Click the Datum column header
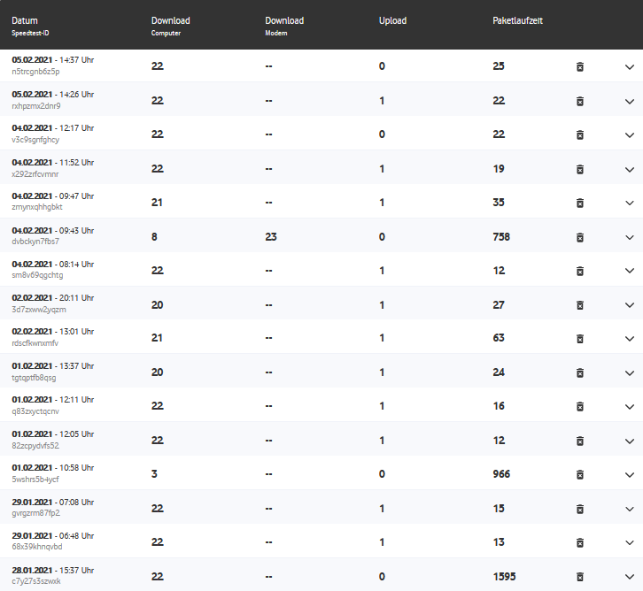 click(25, 20)
